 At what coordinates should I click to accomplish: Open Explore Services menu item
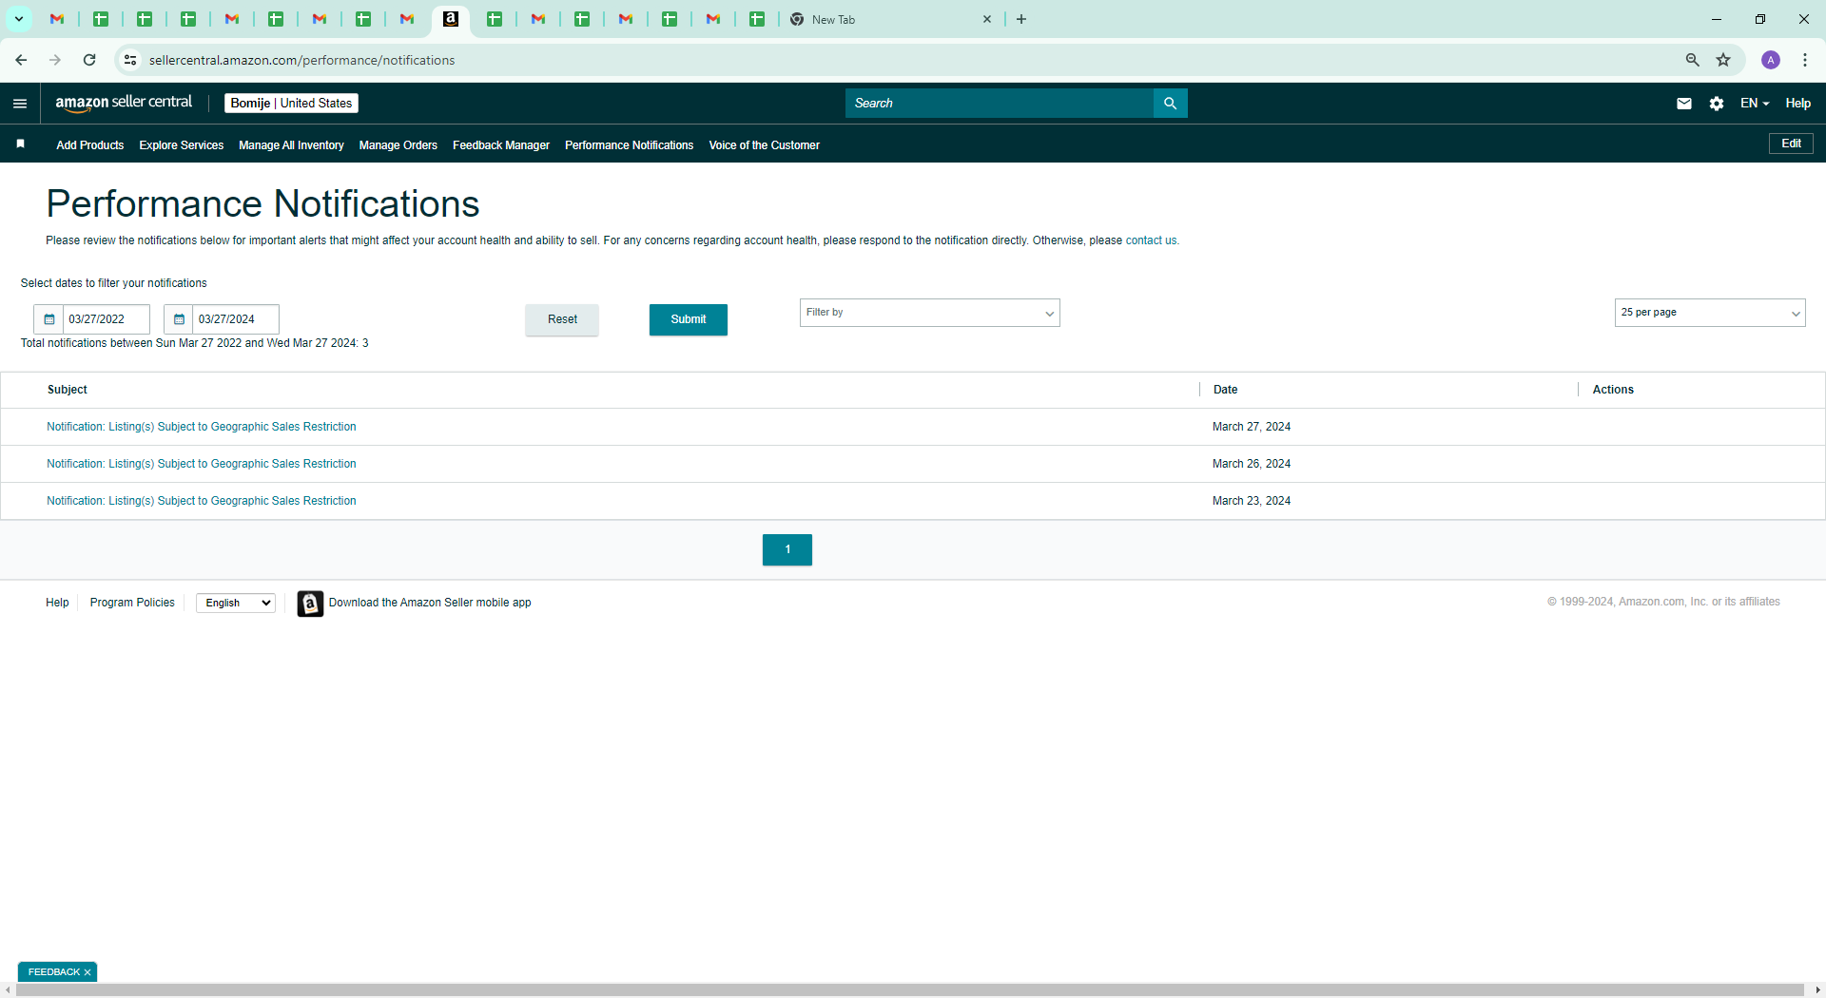182,145
